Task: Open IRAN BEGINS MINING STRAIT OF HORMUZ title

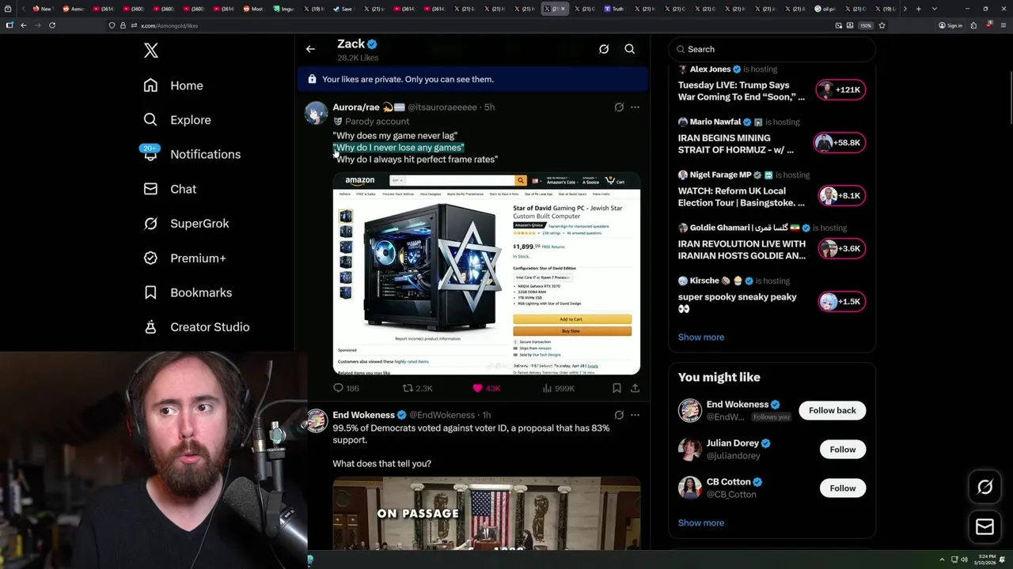Action: [x=736, y=144]
